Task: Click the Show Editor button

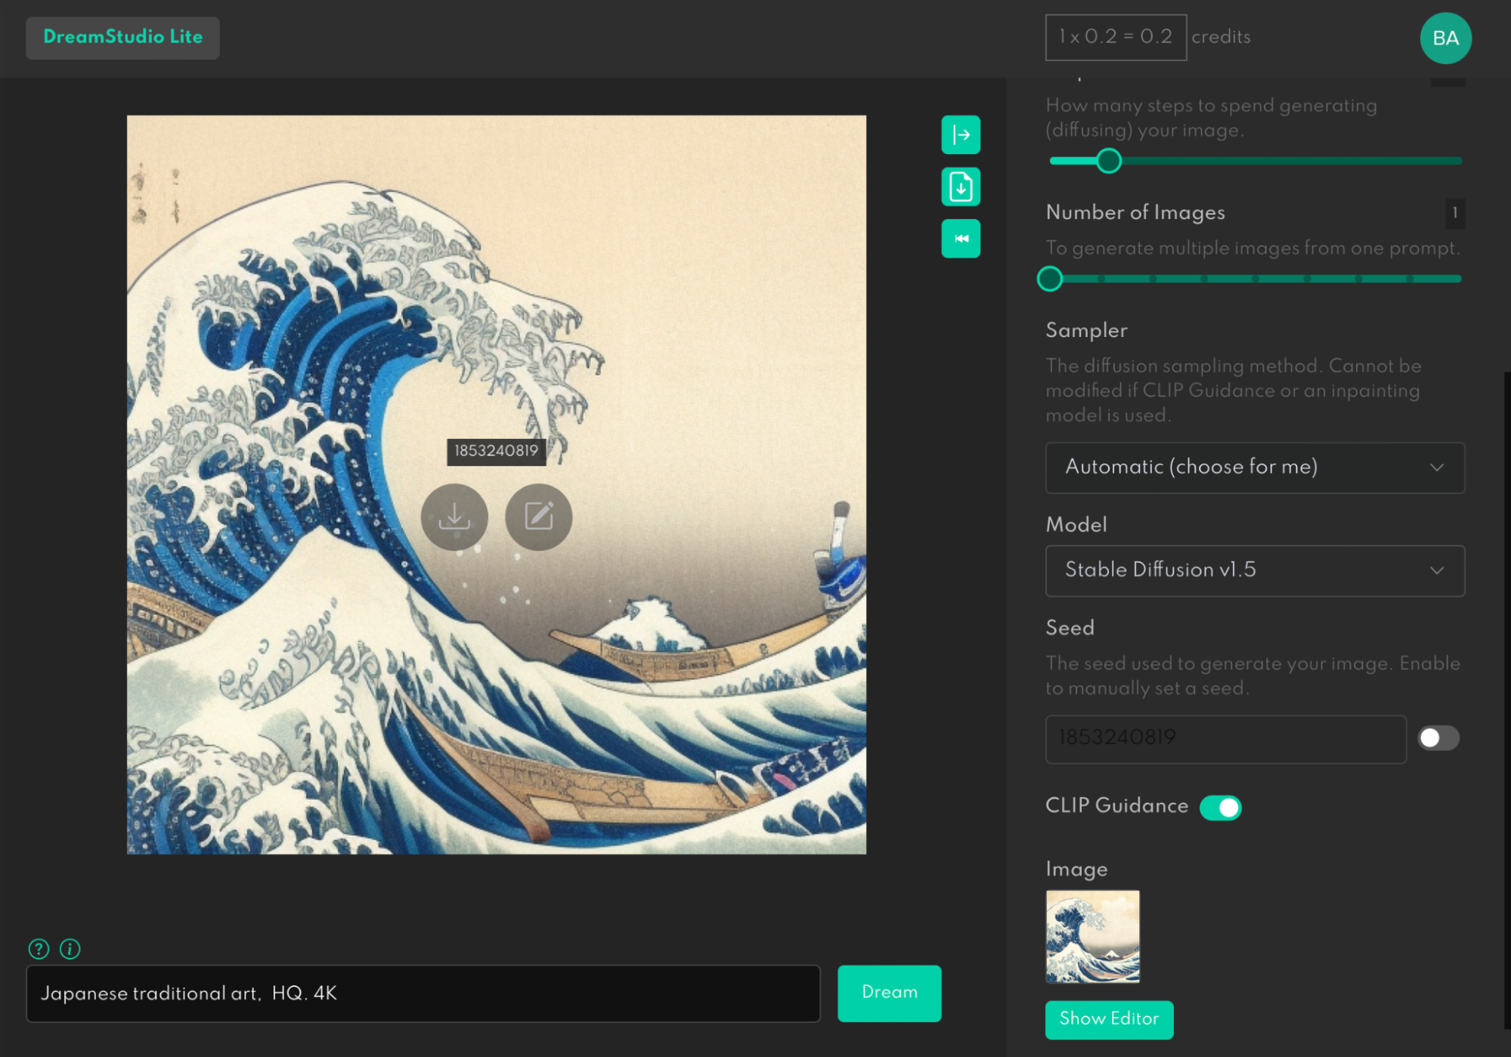Action: tap(1109, 1019)
